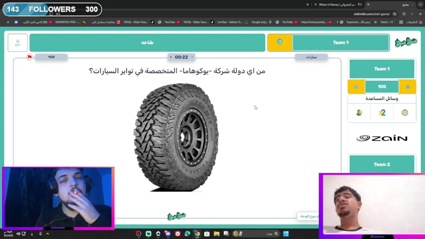The image size is (425, 239).
Task: Click microphone tray icon
Action: point(40,234)
